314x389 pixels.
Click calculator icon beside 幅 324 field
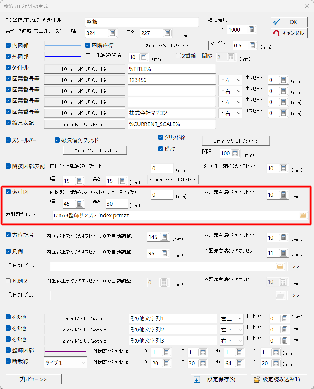click(x=112, y=33)
